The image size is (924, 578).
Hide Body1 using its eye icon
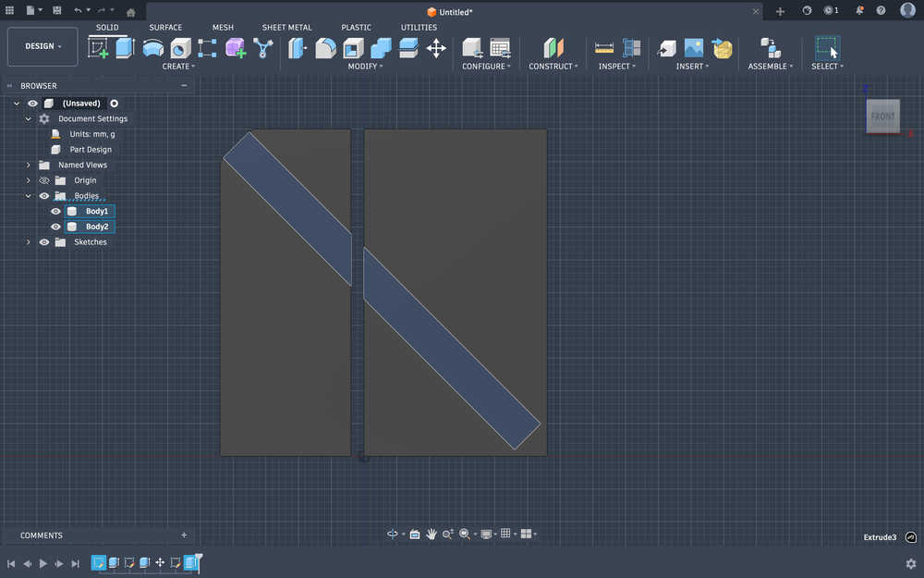pyautogui.click(x=55, y=212)
